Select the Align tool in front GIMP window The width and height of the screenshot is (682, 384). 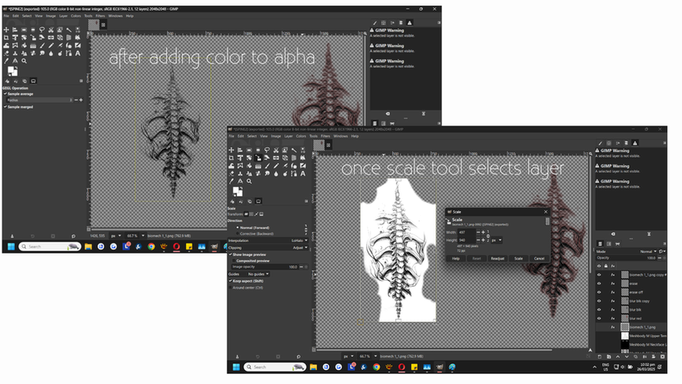(240, 150)
